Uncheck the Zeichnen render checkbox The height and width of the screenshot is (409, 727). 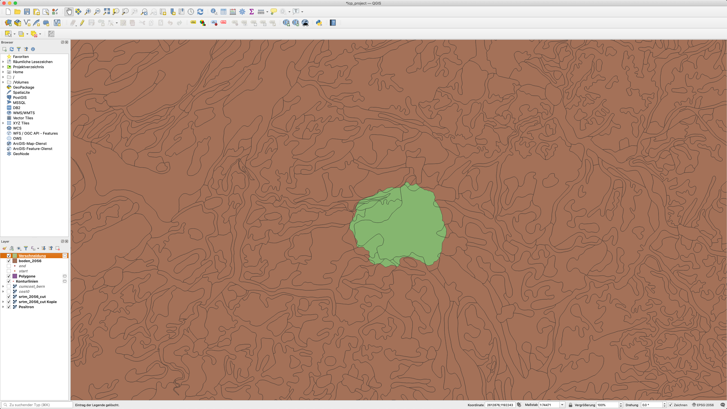(670, 405)
